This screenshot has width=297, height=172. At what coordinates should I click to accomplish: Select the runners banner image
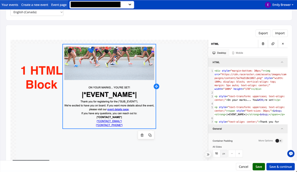pyautogui.click(x=109, y=63)
